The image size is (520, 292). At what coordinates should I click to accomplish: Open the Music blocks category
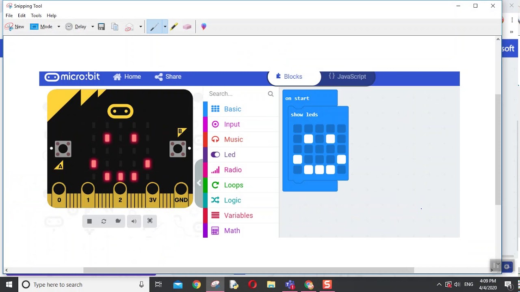(241, 140)
